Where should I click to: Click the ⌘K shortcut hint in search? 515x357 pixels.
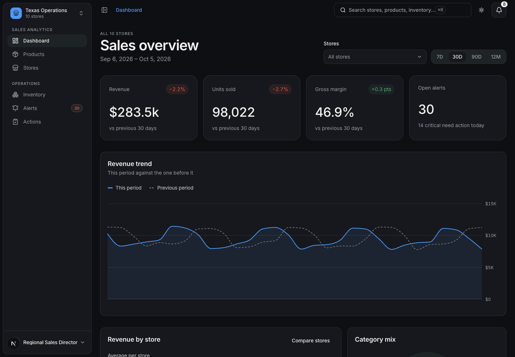(441, 10)
